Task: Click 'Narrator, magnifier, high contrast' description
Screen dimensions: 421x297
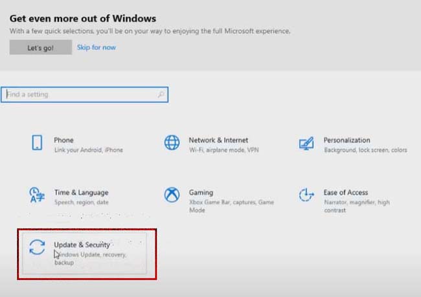Action: 357,206
